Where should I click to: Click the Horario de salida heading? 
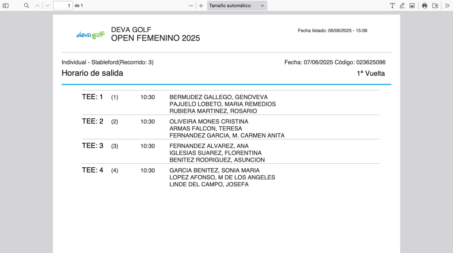click(92, 73)
